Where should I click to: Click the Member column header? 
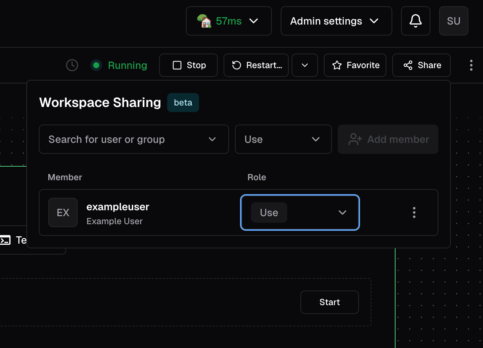[65, 177]
